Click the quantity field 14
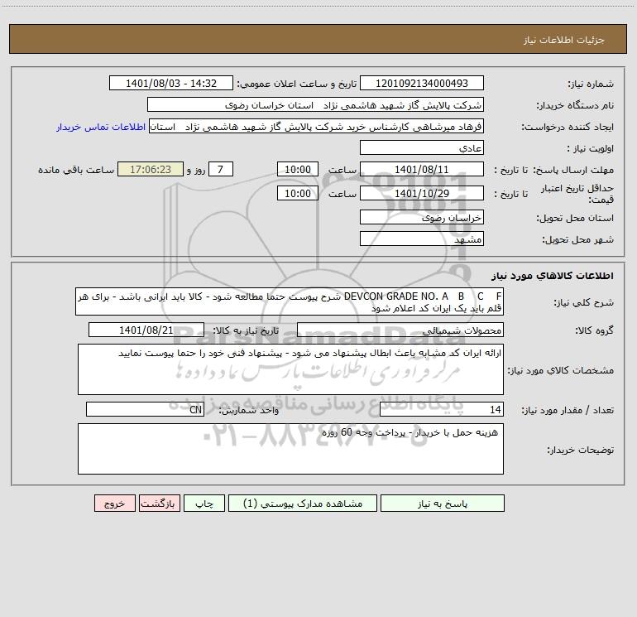The image size is (637, 617). (442, 409)
